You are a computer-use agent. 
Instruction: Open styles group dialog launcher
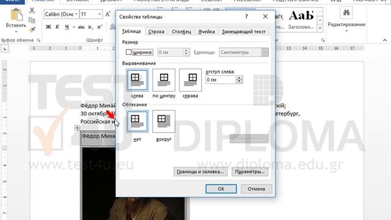[x=323, y=40]
